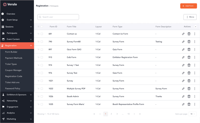Open Form Builder in the sidebar
This screenshot has height=123, width=200.
coord(11,52)
